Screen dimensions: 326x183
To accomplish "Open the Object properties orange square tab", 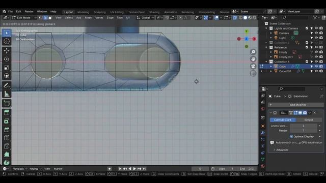I will (x=263, y=126).
